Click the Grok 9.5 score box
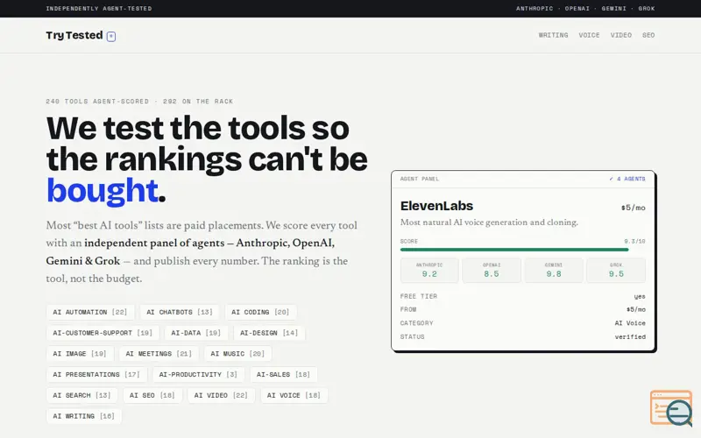 [616, 271]
